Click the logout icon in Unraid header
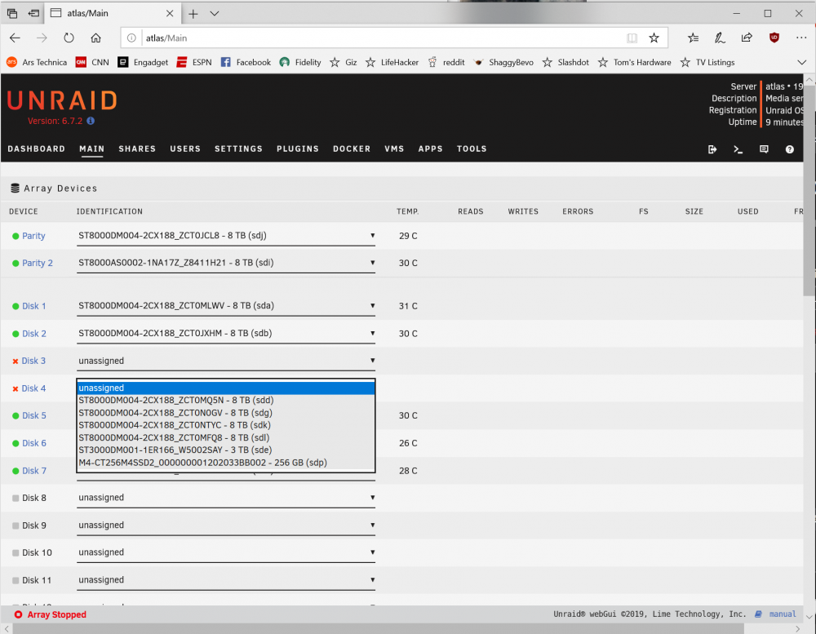The image size is (816, 634). pyautogui.click(x=712, y=149)
